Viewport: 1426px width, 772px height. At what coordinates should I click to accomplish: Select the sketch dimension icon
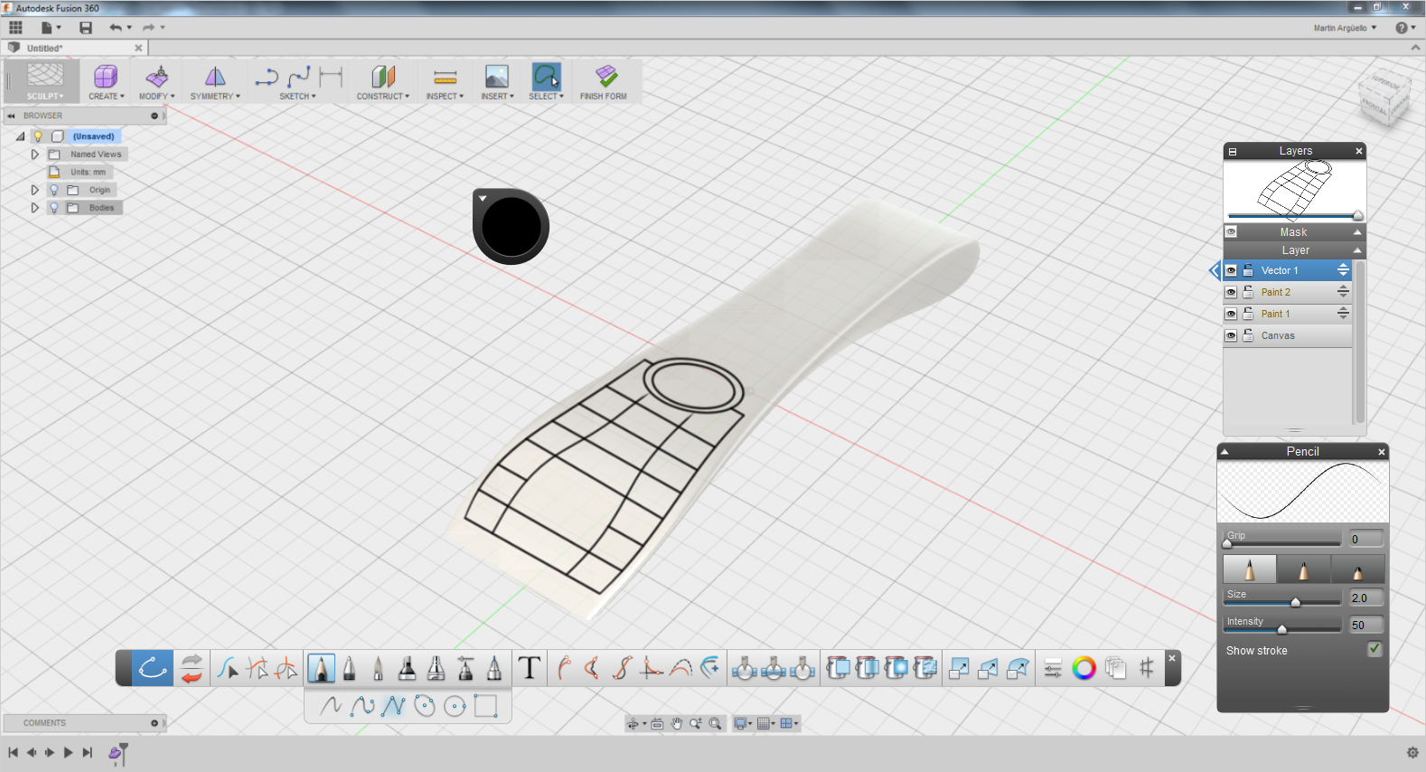point(332,77)
